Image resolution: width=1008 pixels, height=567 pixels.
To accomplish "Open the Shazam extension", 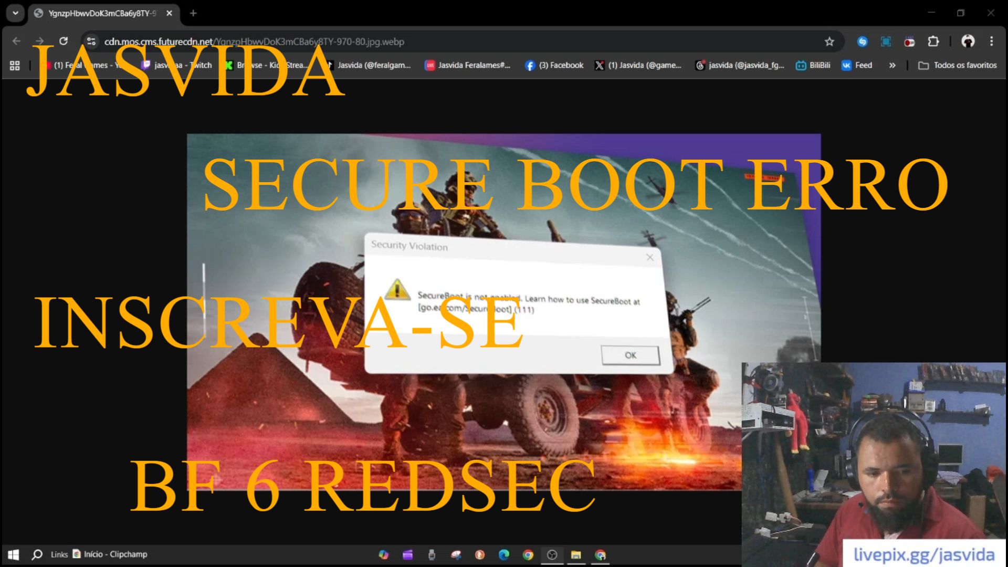I will click(862, 41).
